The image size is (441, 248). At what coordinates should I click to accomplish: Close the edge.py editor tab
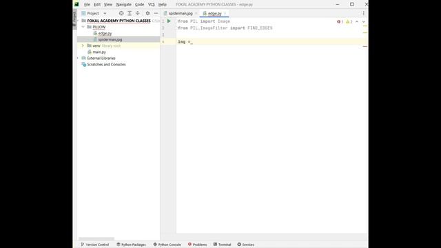[x=225, y=13]
